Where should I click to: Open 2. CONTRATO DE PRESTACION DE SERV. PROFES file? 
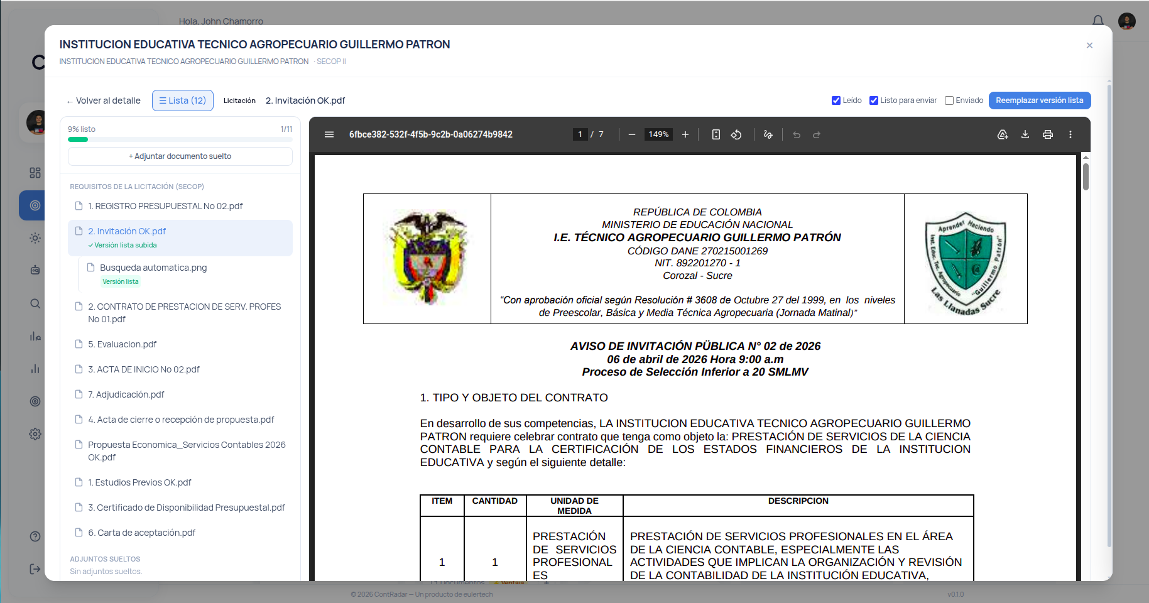point(180,313)
